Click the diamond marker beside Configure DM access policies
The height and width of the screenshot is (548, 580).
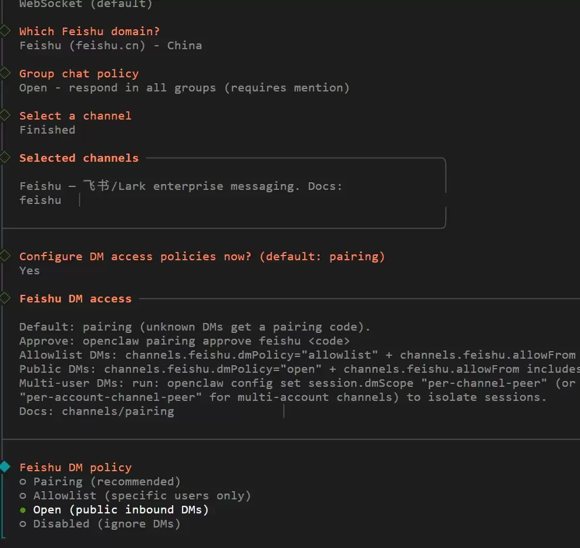[5, 256]
